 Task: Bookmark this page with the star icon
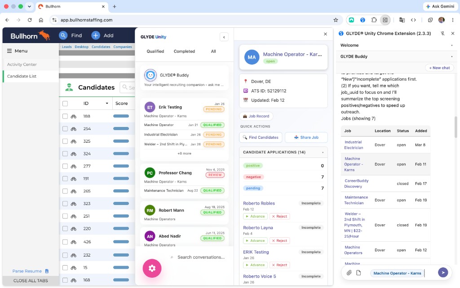pos(336,20)
